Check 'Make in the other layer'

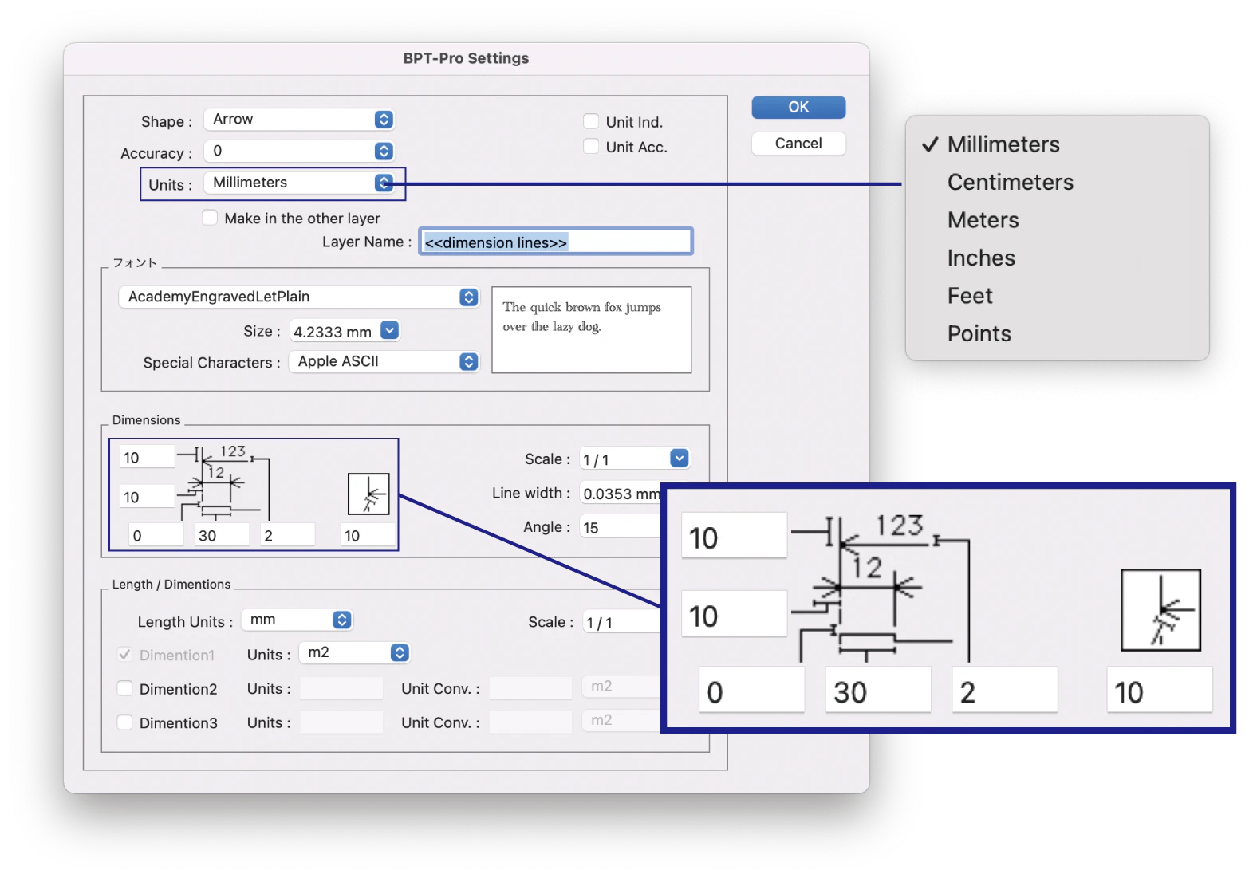pyautogui.click(x=210, y=217)
